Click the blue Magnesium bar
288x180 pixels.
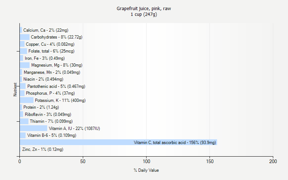pos(24,65)
